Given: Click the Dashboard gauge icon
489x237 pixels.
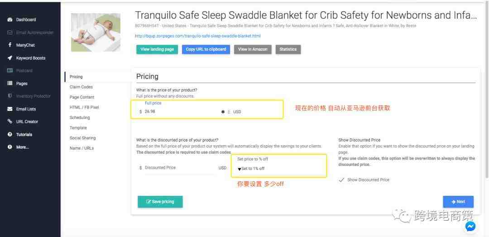Looking at the screenshot, I should click(10, 19).
